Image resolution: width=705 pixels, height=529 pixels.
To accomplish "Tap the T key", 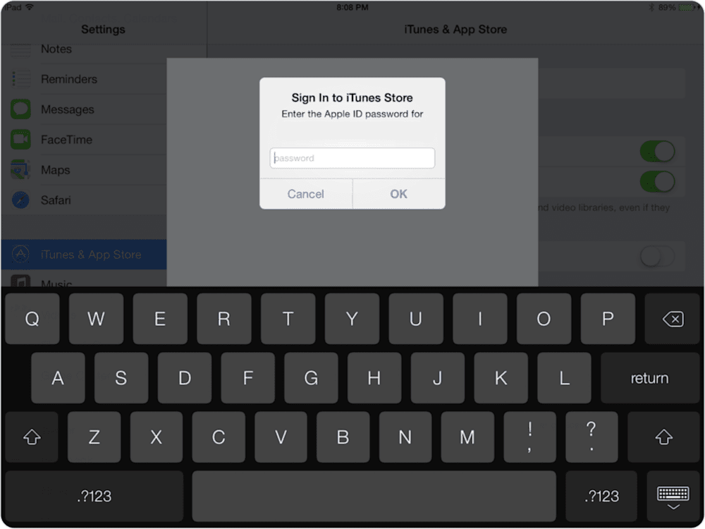I will click(x=288, y=319).
